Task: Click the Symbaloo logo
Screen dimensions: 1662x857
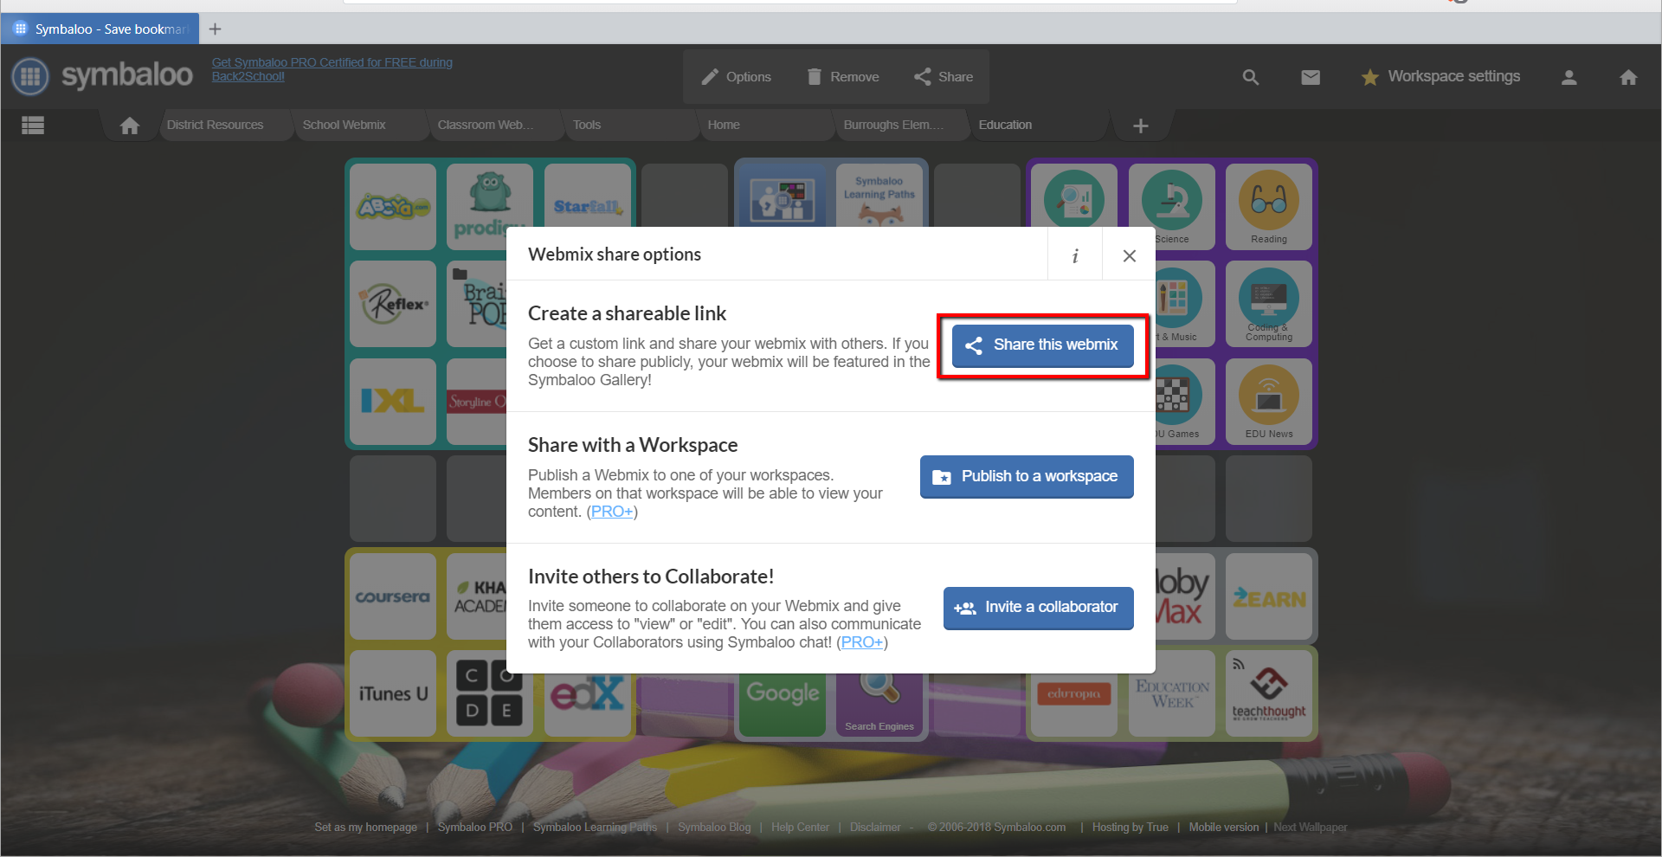Action: pos(103,76)
